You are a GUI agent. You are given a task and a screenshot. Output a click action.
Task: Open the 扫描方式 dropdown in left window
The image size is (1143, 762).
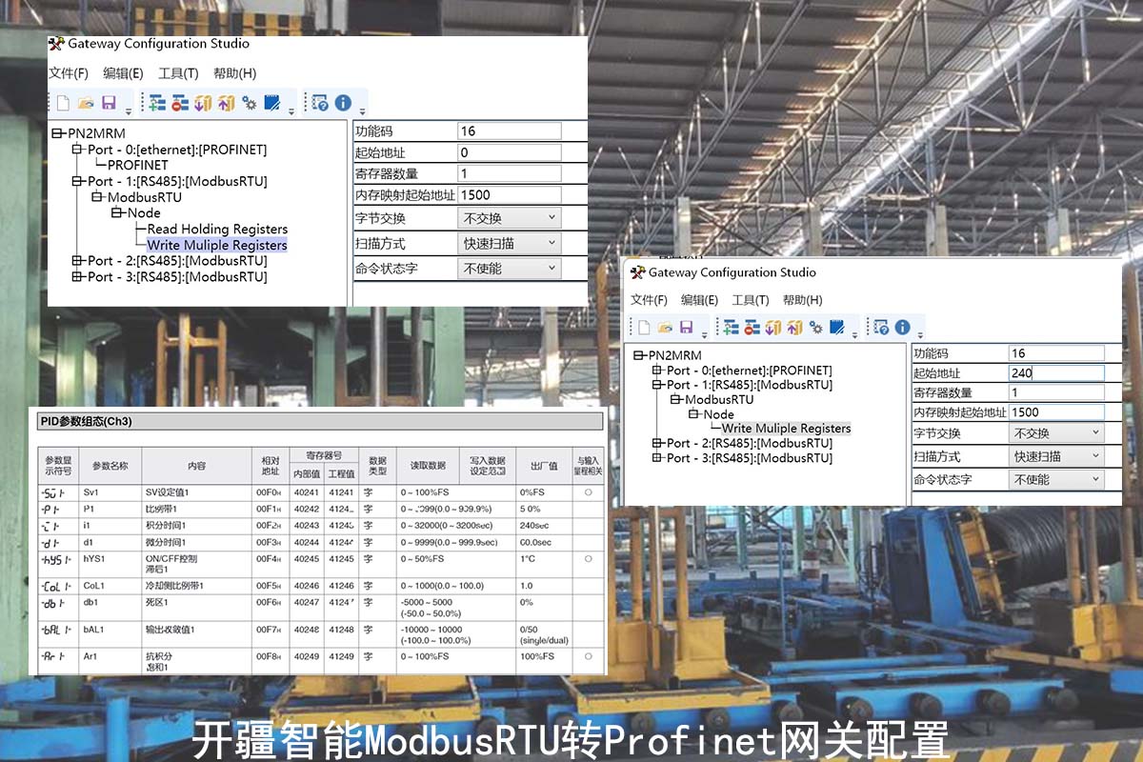point(510,244)
